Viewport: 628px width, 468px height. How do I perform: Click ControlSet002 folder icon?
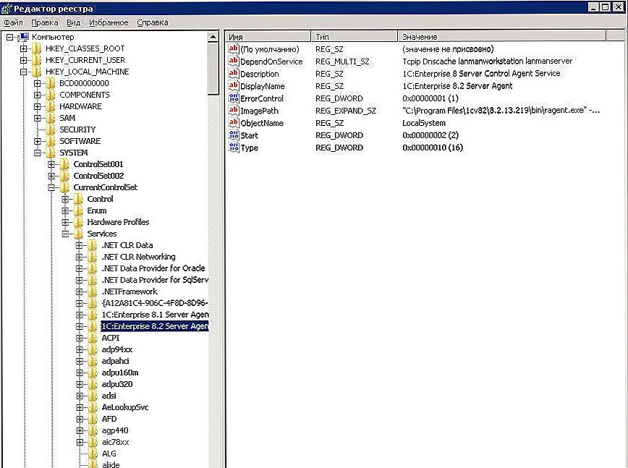(x=64, y=176)
